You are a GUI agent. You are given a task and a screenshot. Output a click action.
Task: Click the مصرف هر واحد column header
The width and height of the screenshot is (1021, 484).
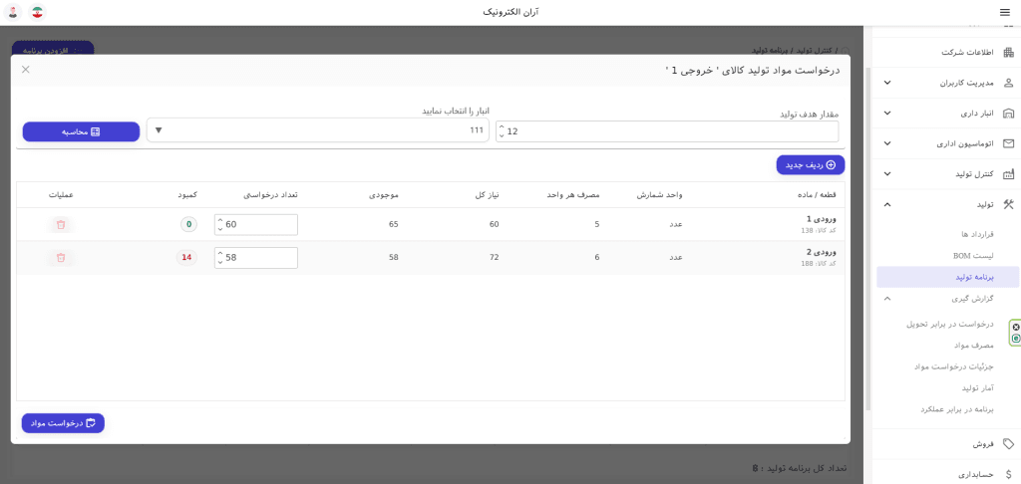pyautogui.click(x=575, y=194)
